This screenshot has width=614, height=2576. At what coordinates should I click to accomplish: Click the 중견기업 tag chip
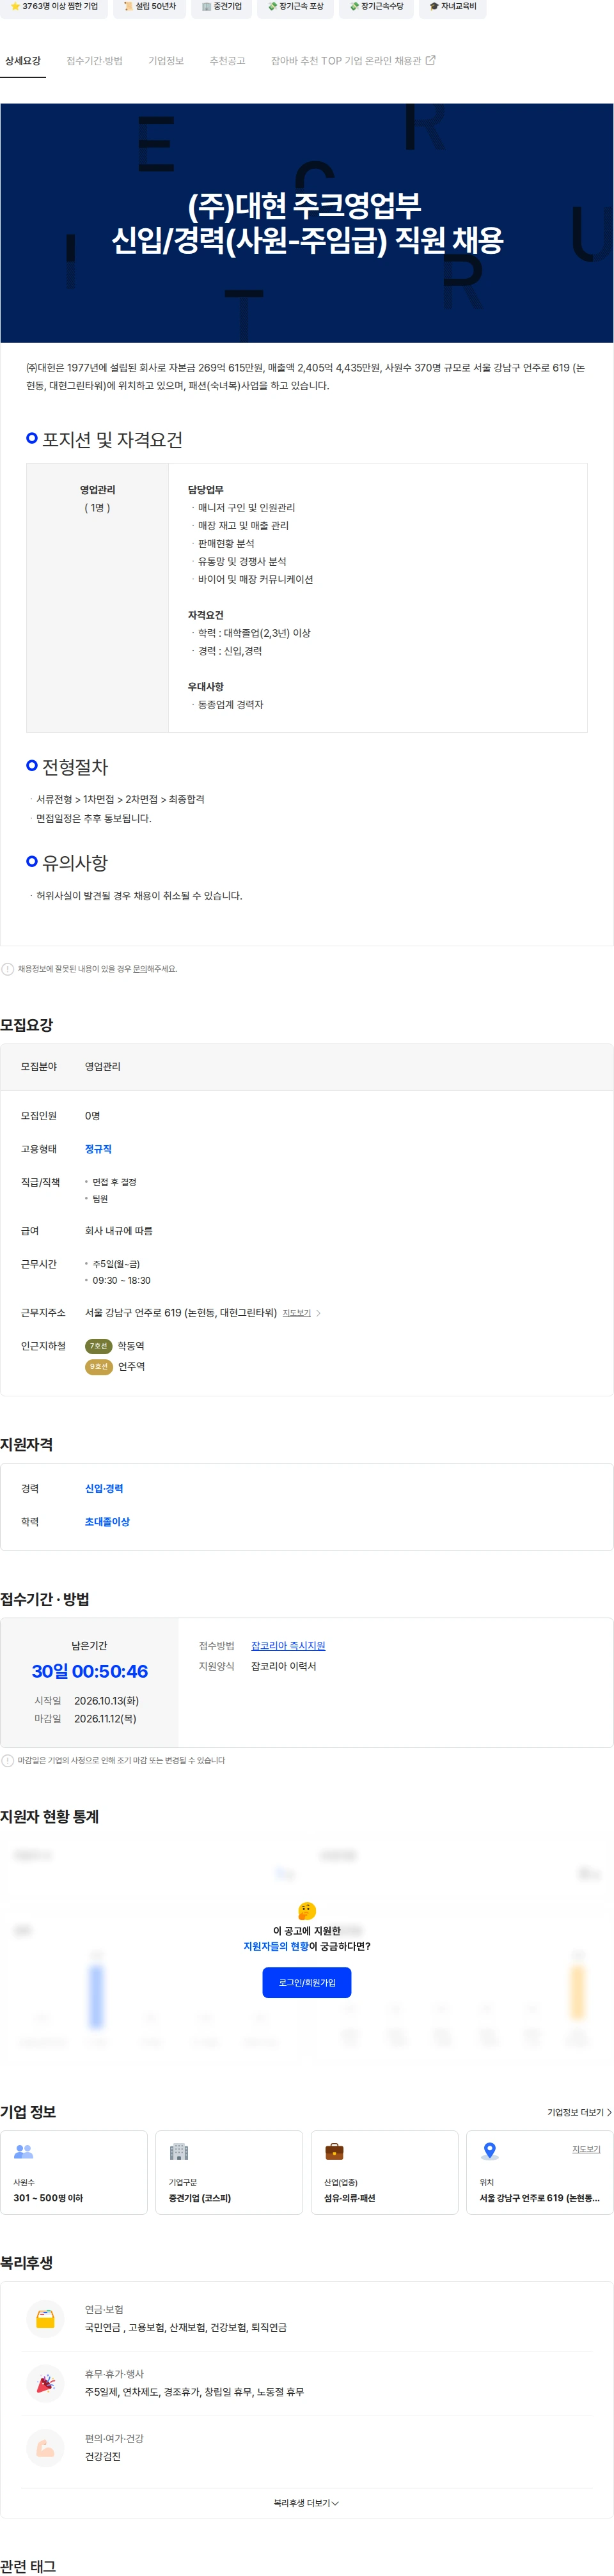[222, 7]
